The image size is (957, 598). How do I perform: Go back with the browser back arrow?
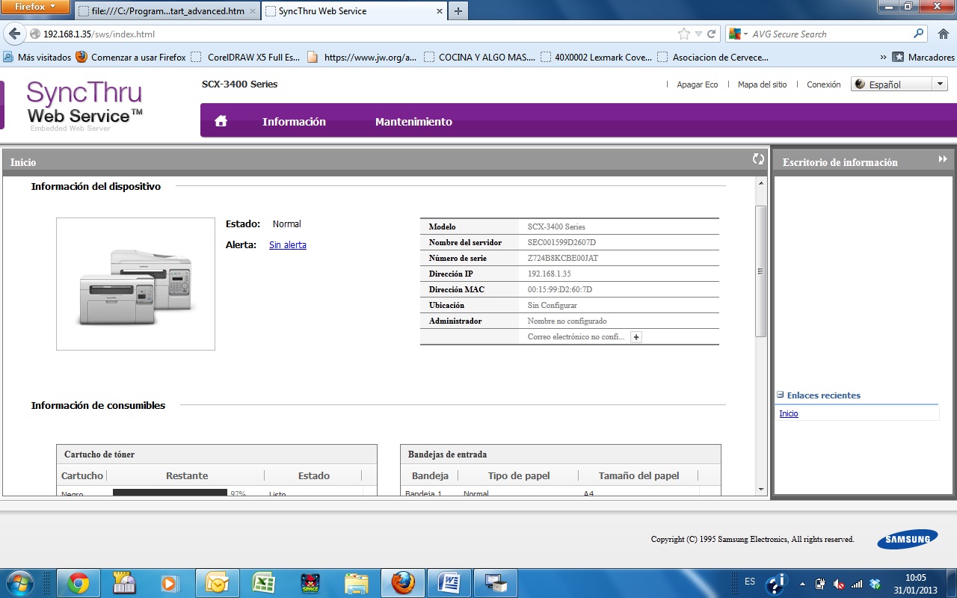tap(14, 34)
